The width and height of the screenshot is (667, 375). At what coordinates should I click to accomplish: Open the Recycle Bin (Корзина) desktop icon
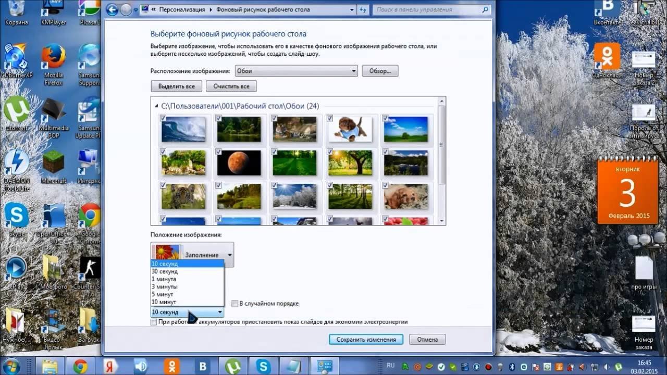tap(16, 13)
